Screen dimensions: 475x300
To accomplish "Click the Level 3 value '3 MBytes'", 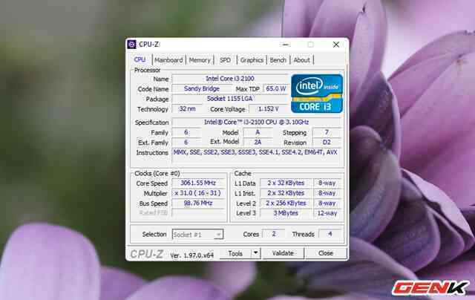I will (x=286, y=213).
